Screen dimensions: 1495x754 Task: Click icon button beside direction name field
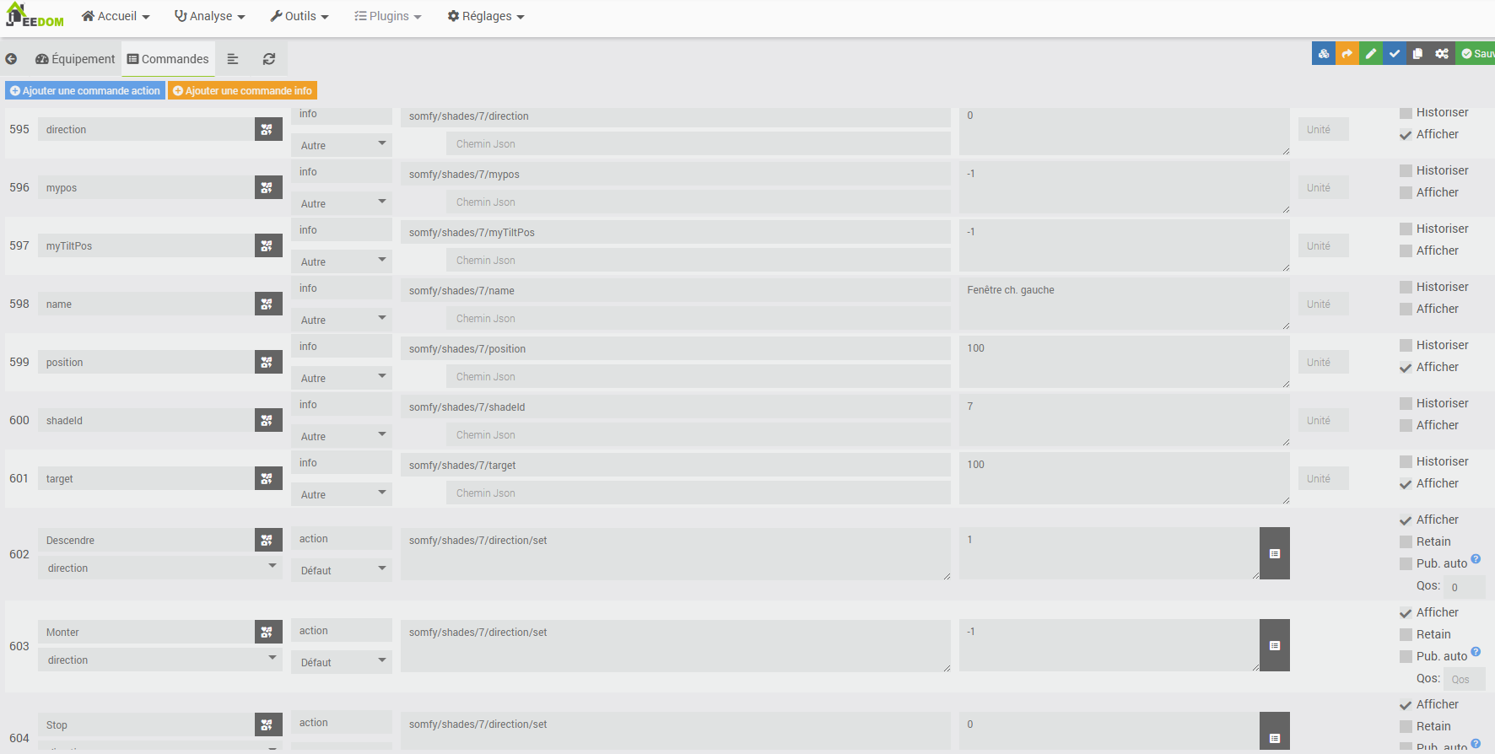click(x=268, y=129)
